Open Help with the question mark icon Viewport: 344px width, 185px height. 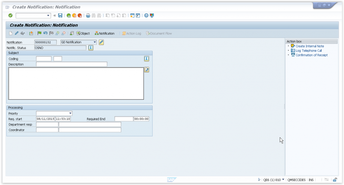click(146, 15)
